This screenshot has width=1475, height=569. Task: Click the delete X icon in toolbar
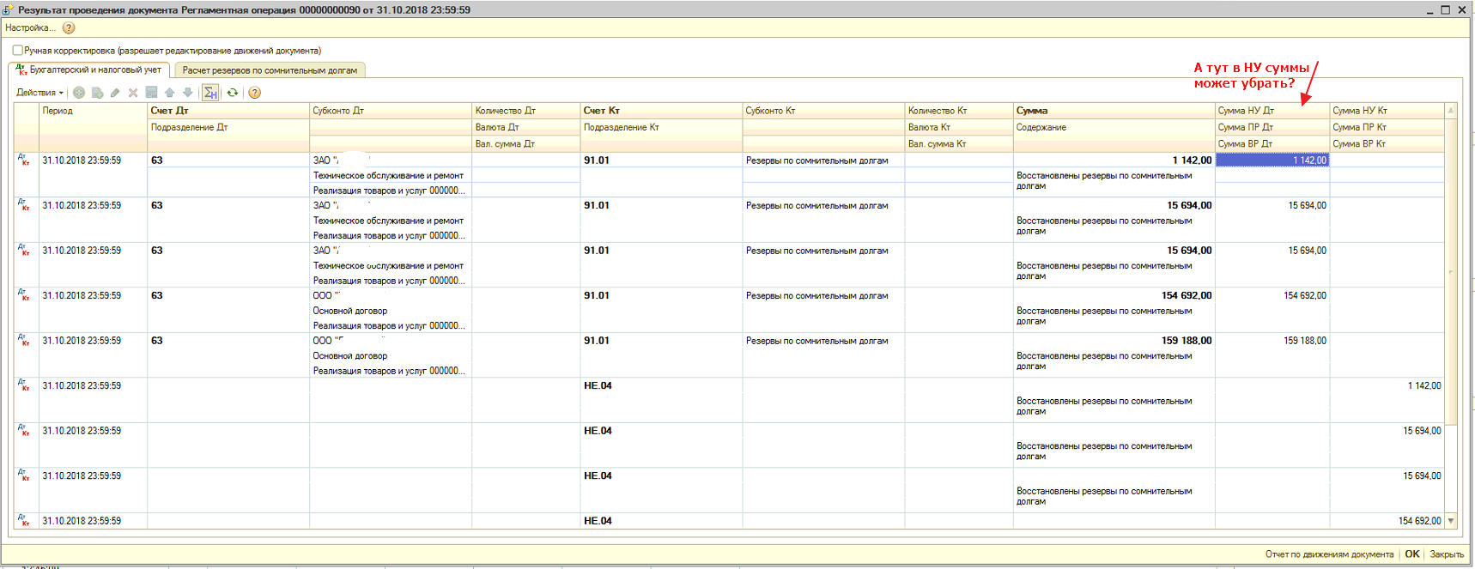[x=133, y=93]
